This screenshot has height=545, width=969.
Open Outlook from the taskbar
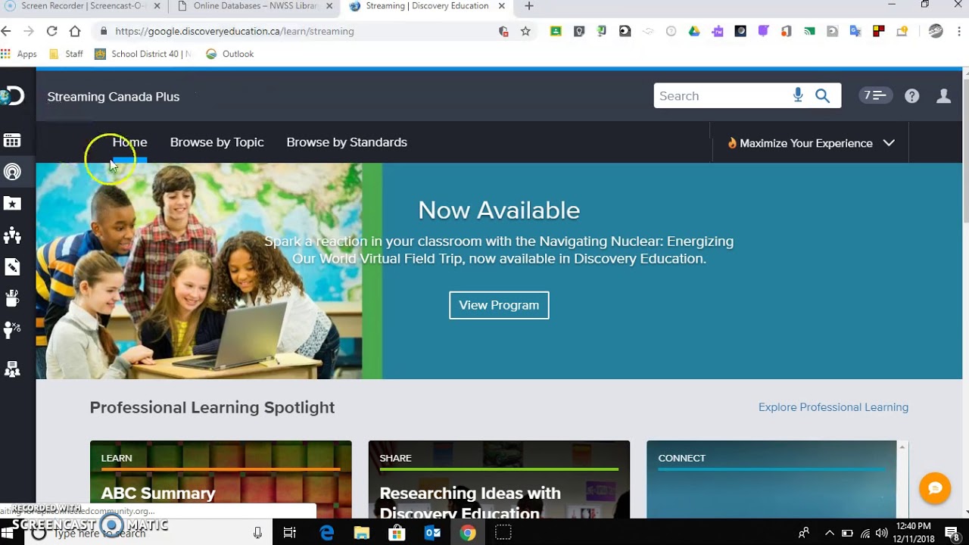tap(432, 533)
